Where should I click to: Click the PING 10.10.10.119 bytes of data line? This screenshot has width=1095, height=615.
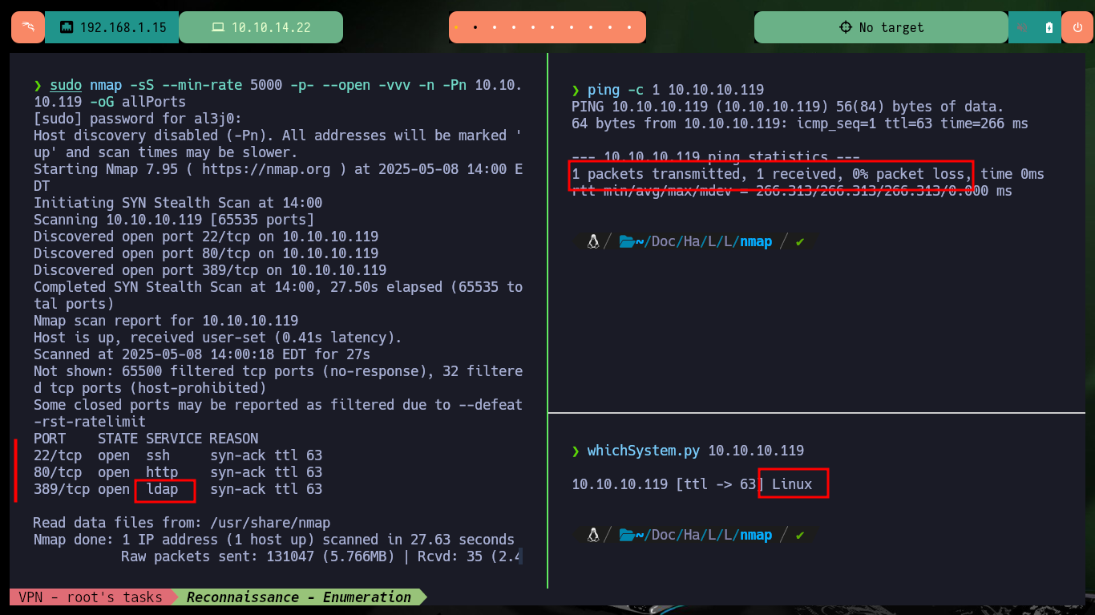[788, 107]
